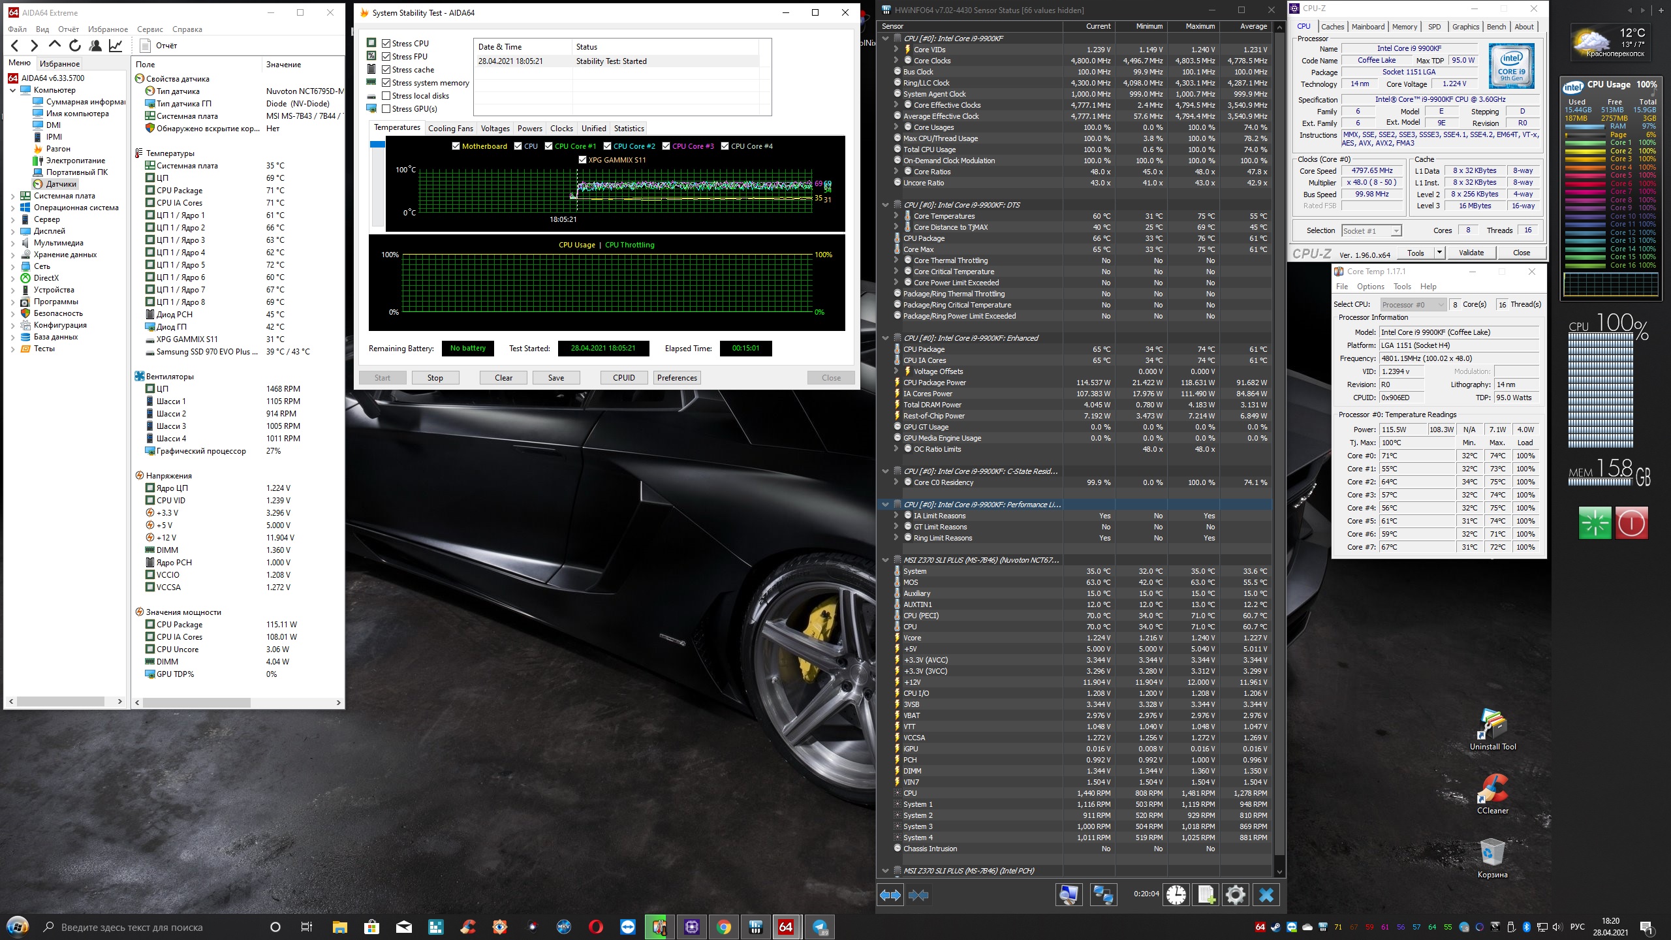The height and width of the screenshot is (940, 1671).
Task: Click AIDA64 navigate back arrow
Action: [x=15, y=45]
